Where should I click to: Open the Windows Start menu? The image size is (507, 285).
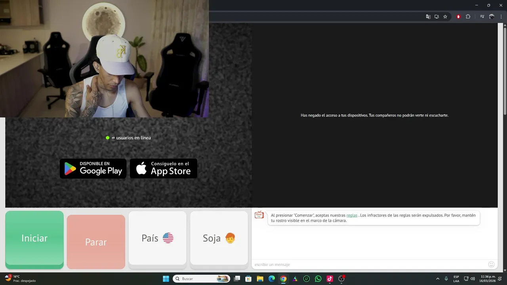166,279
